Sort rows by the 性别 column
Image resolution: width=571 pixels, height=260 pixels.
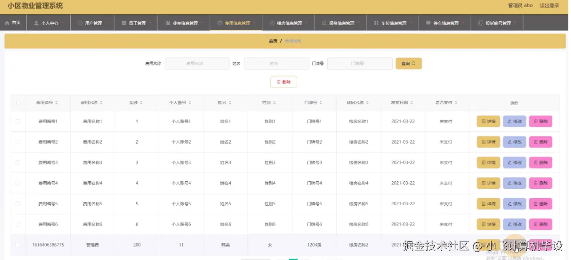click(275, 103)
